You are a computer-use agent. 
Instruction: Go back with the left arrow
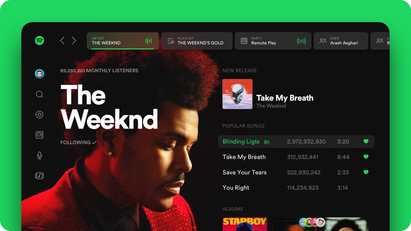(x=62, y=41)
